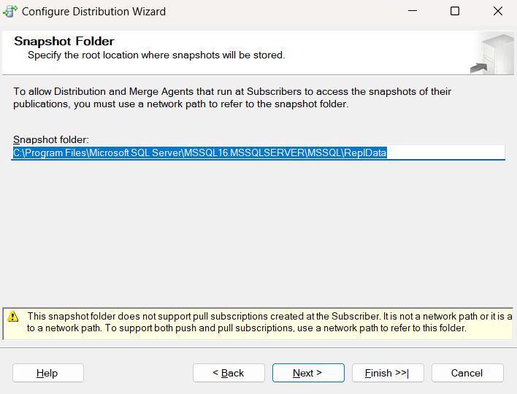Click the Configure Distribution Wizard title icon

coord(10,12)
